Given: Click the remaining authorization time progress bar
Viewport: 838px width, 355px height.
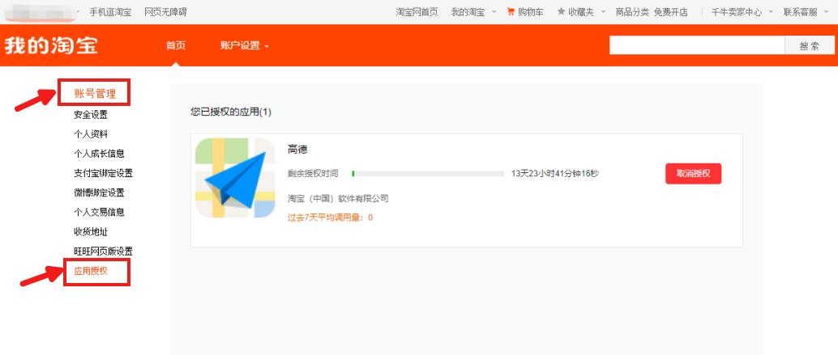Looking at the screenshot, I should coord(428,174).
